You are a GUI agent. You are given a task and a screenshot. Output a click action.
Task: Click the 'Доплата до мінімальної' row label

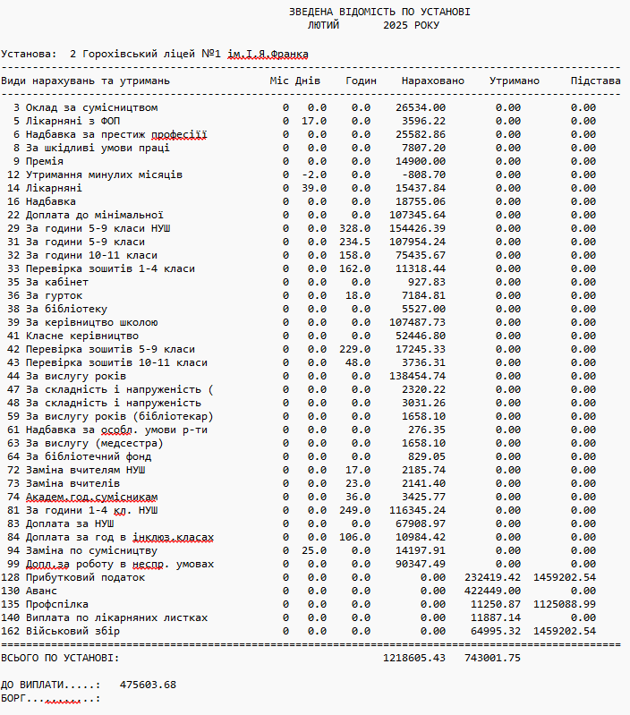(94, 215)
